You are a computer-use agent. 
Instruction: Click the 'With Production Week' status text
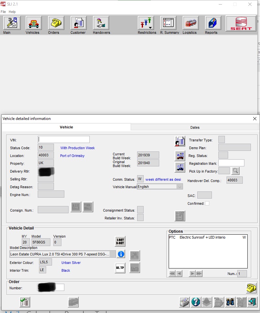[77, 148]
